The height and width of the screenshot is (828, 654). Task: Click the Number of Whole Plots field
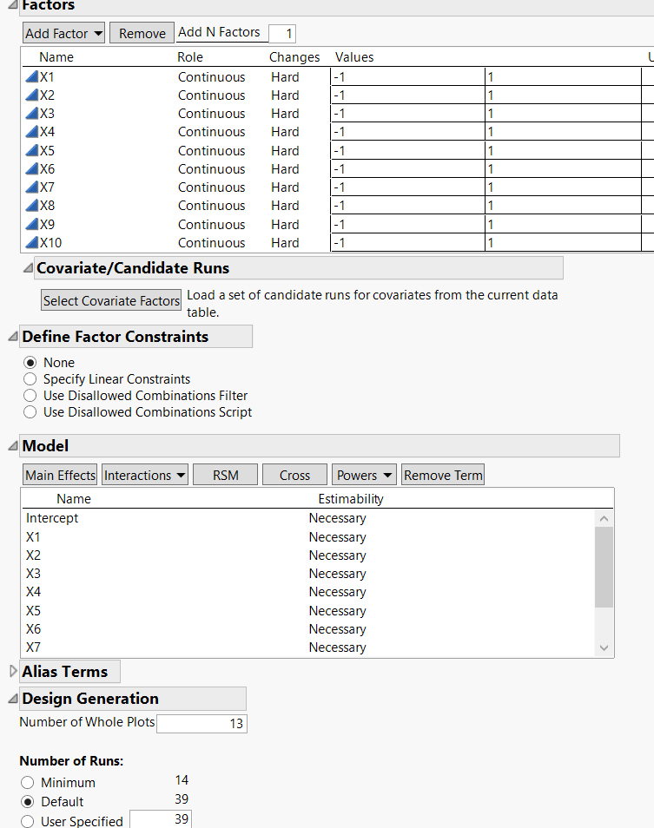click(x=201, y=723)
